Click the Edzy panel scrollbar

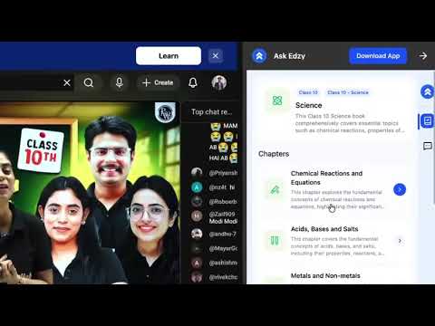tap(433, 137)
